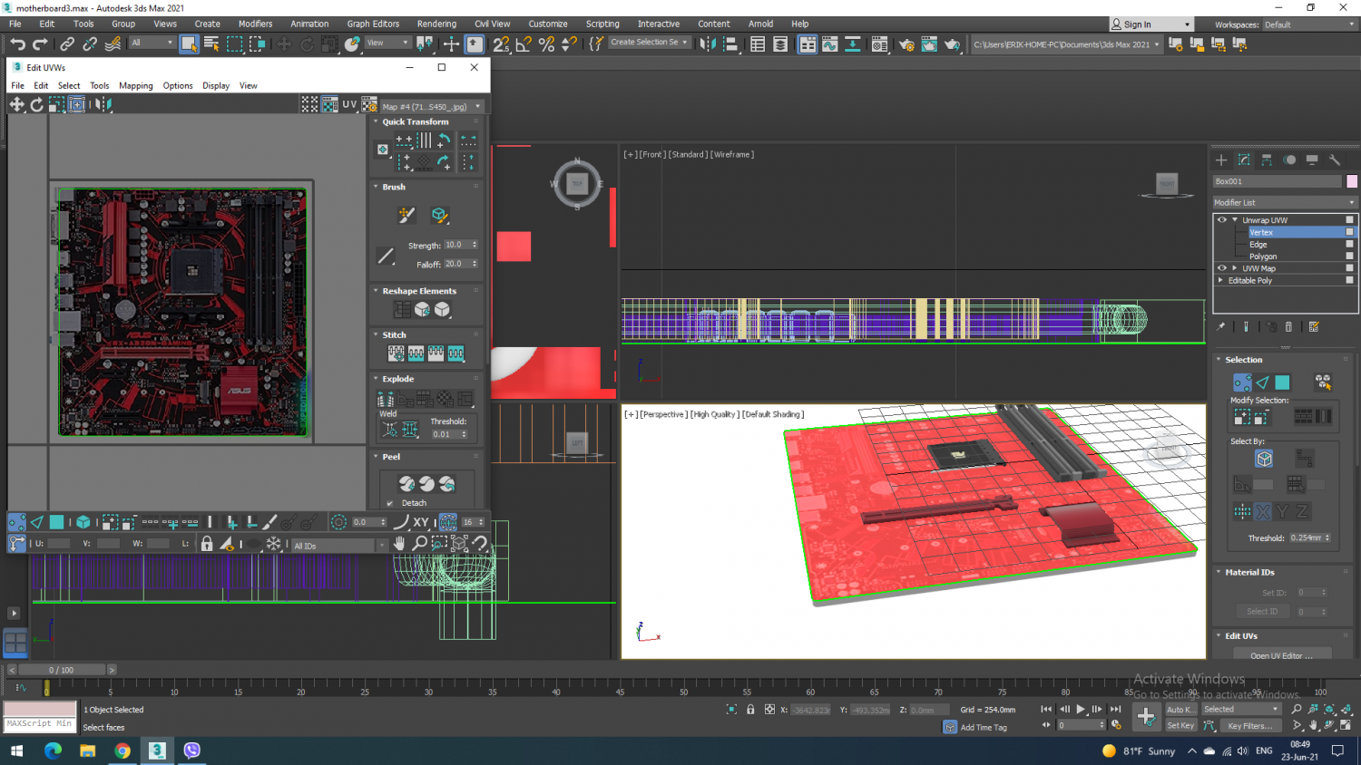Click the Lock Selection padlock in Edit UVWs
The width and height of the screenshot is (1361, 765).
click(207, 544)
